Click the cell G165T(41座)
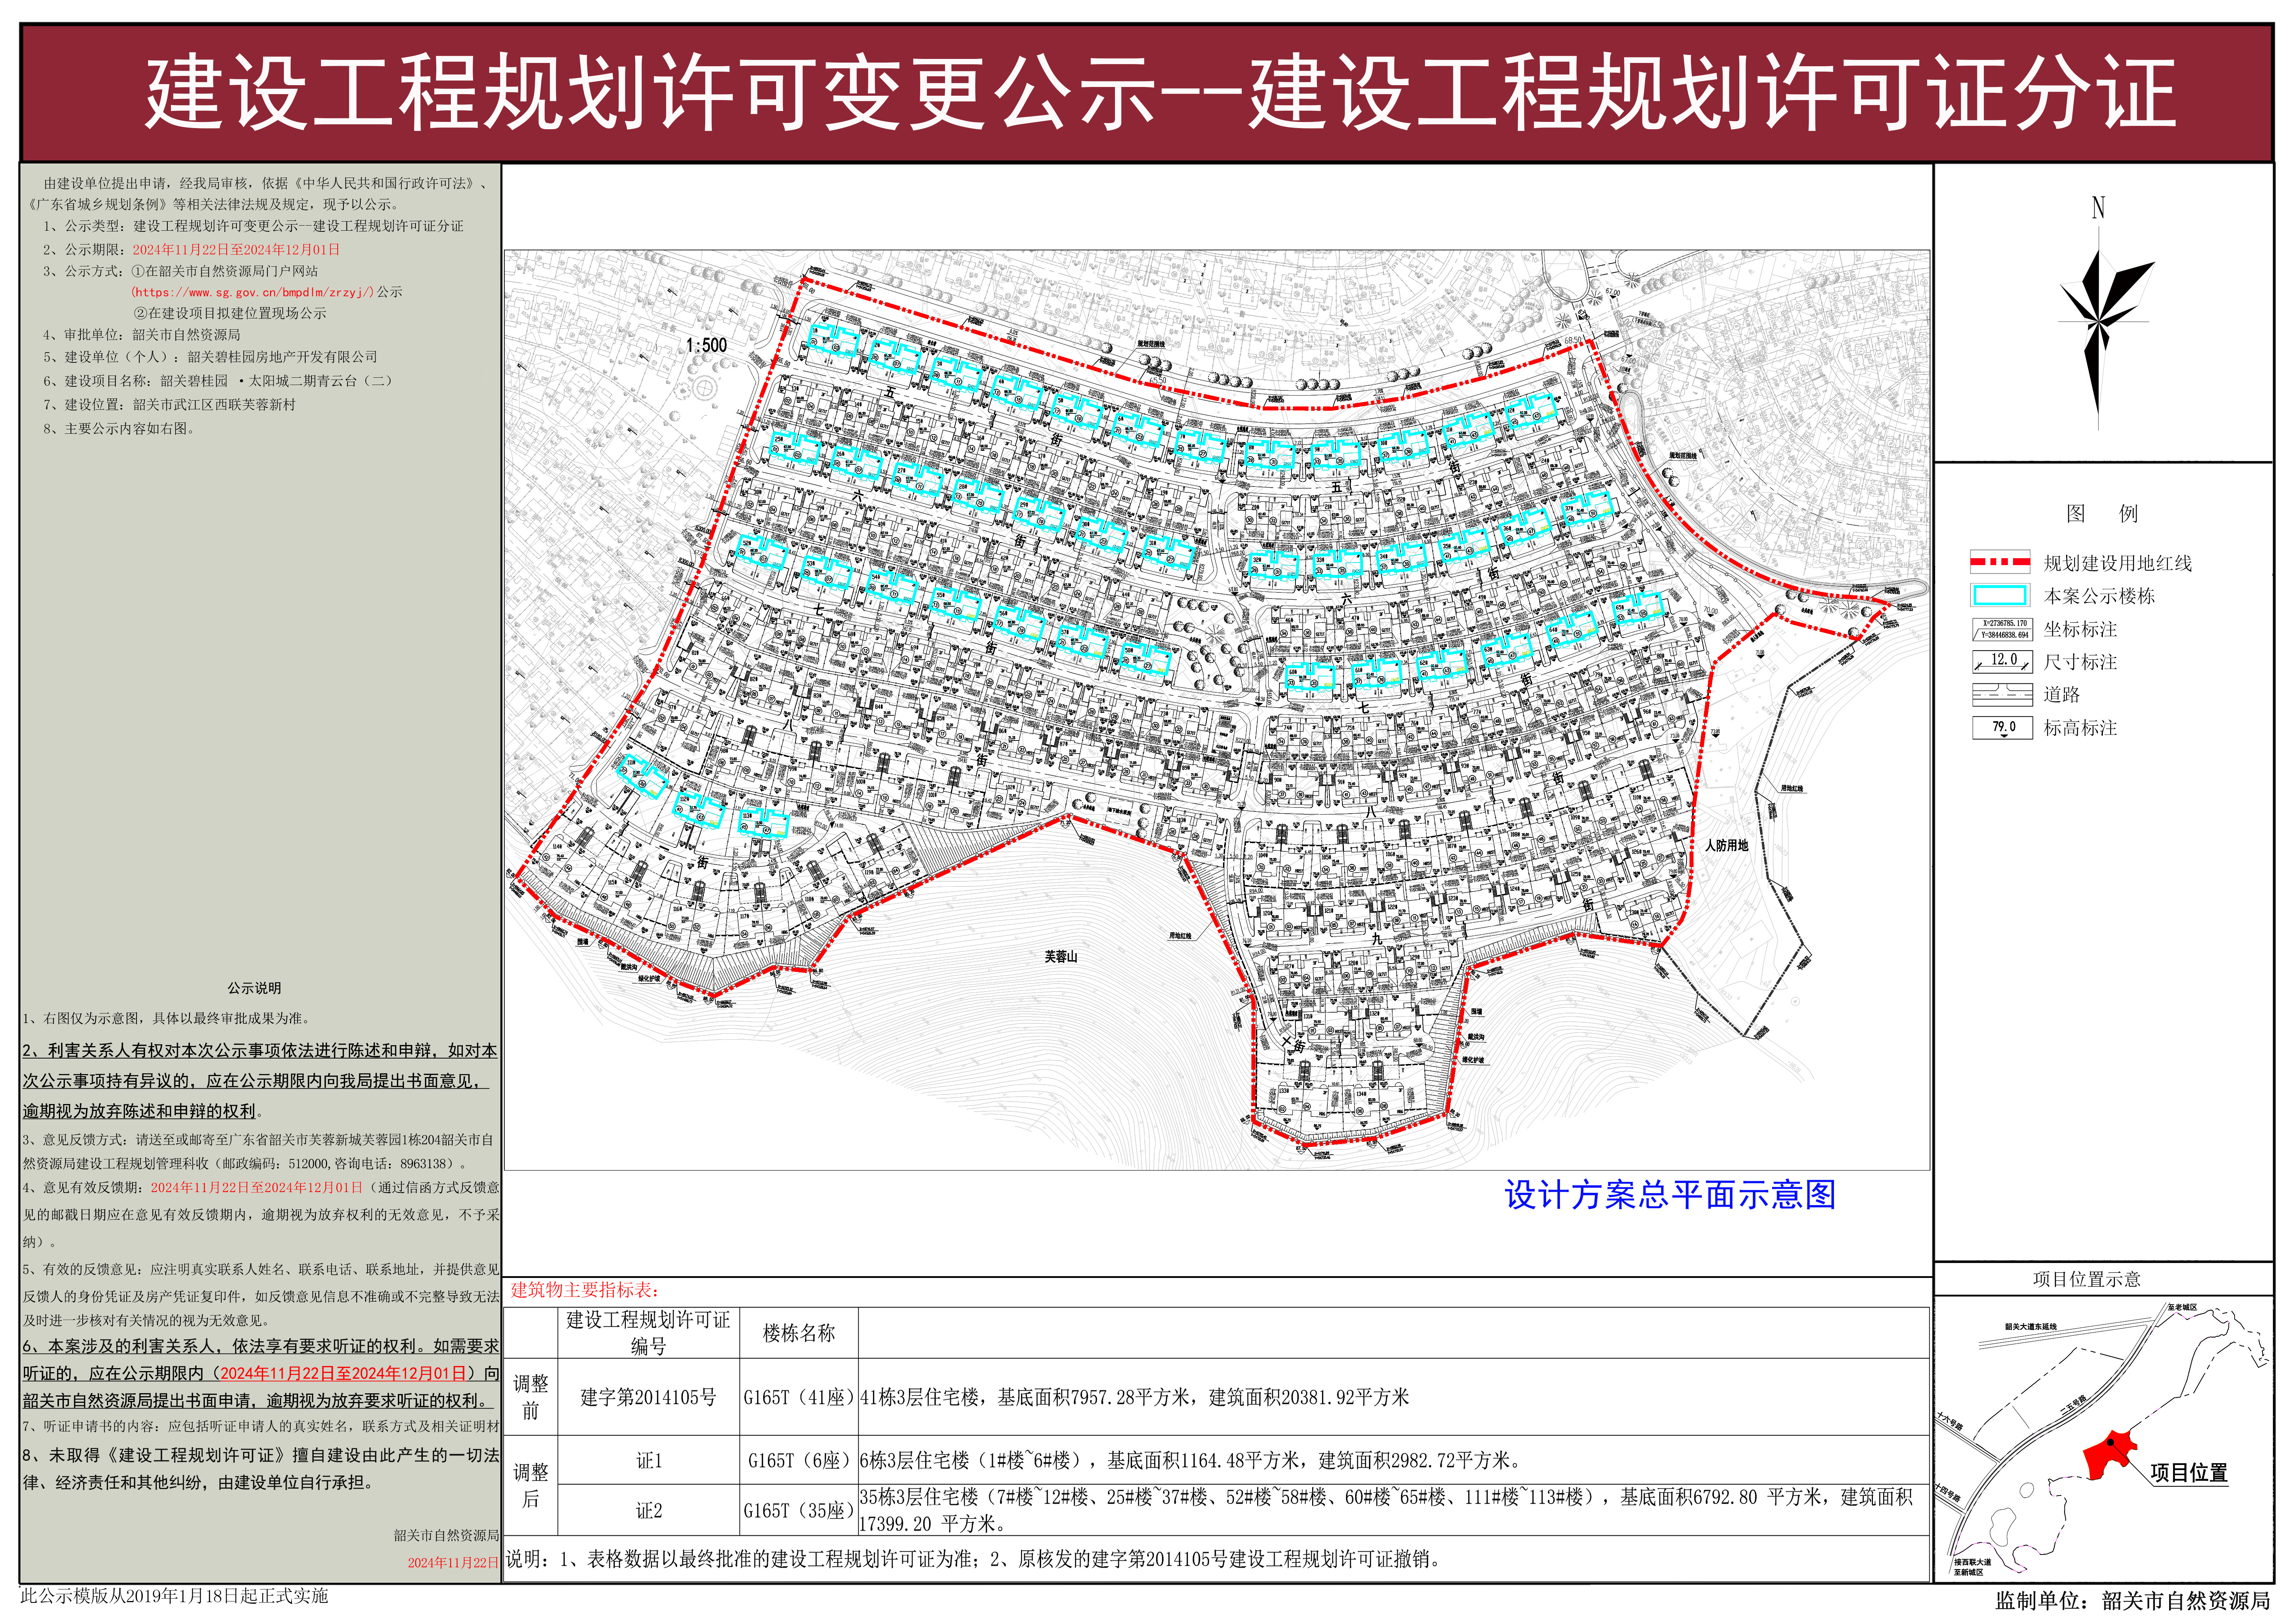The width and height of the screenshot is (2295, 1624). [x=799, y=1397]
